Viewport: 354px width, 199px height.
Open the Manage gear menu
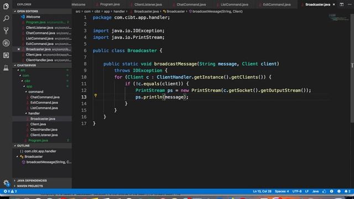pyautogui.click(x=6, y=183)
